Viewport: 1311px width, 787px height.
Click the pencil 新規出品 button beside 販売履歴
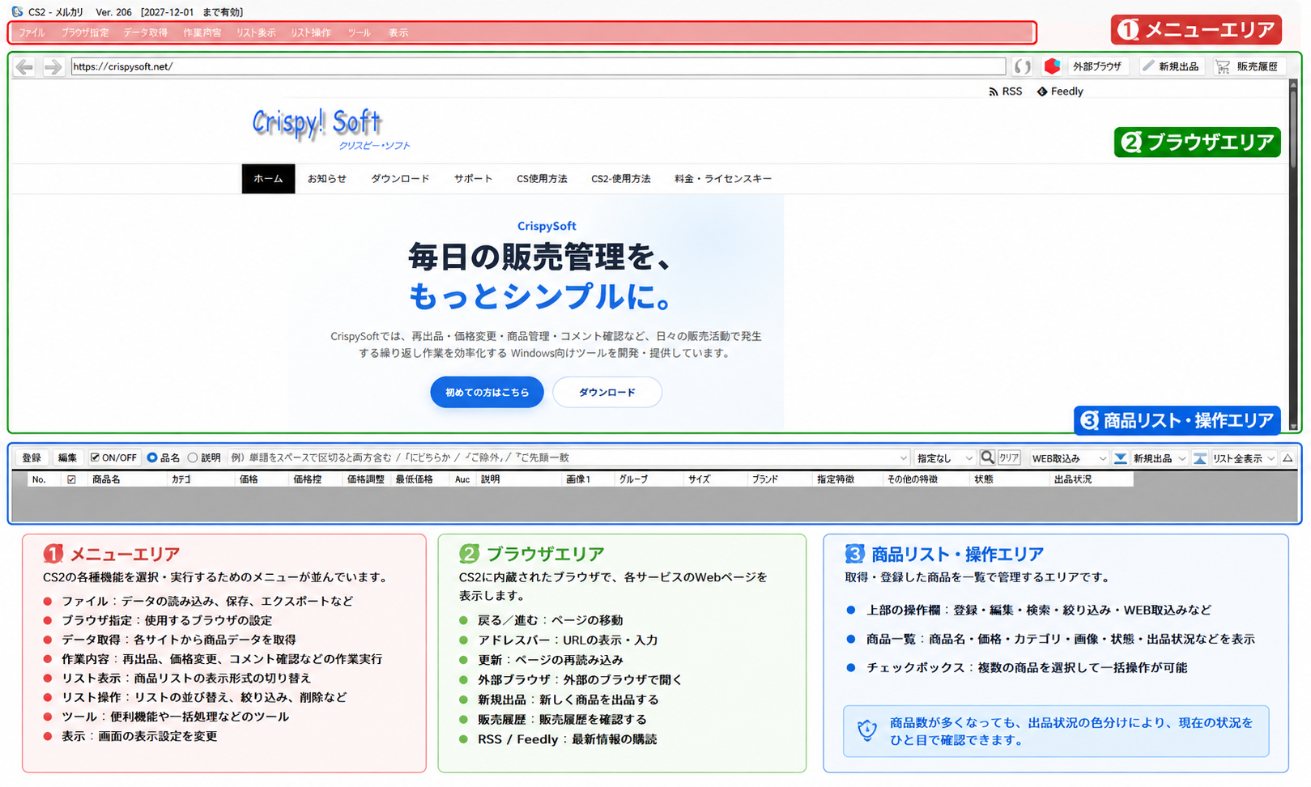1171,66
